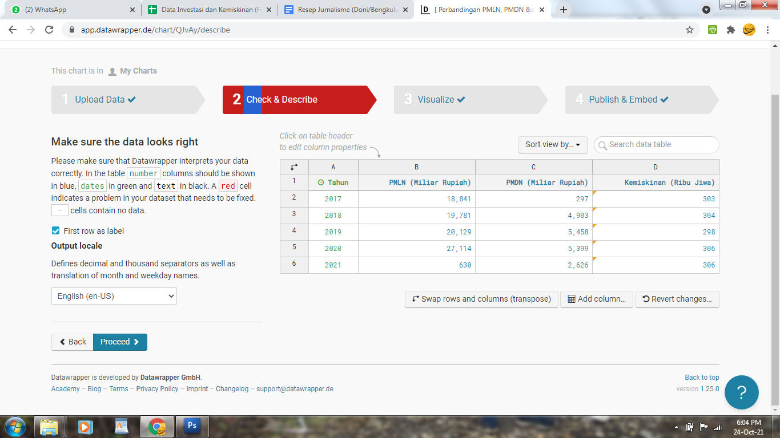
Task: Bookmark this page with the star icon
Action: [x=690, y=30]
